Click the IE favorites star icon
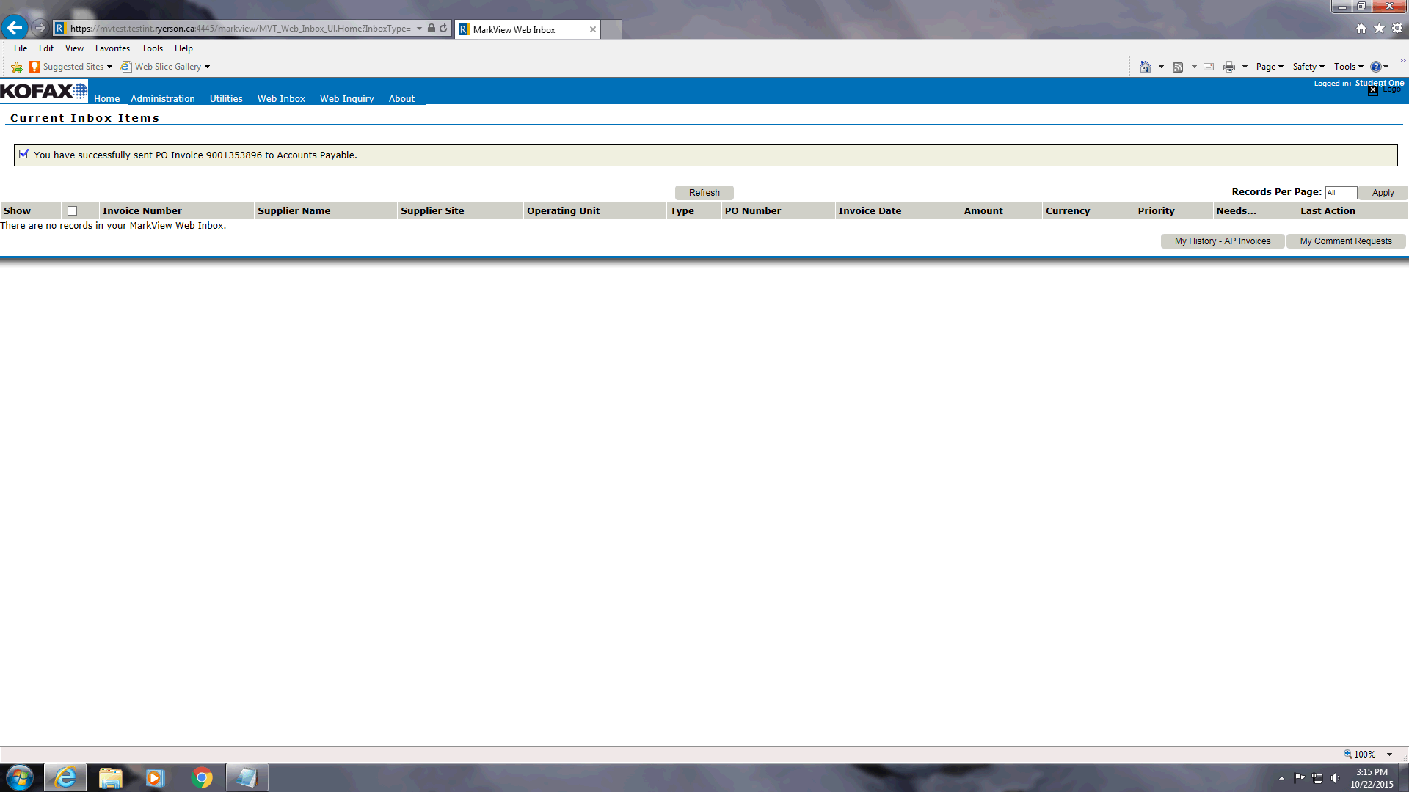 [x=1379, y=28]
